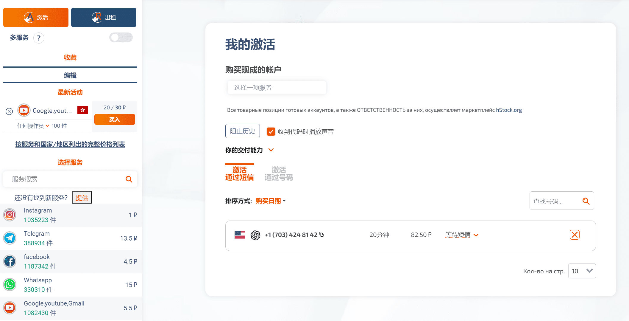Switch to the 出租 tab
Image resolution: width=629 pixels, height=321 pixels.
click(x=104, y=17)
